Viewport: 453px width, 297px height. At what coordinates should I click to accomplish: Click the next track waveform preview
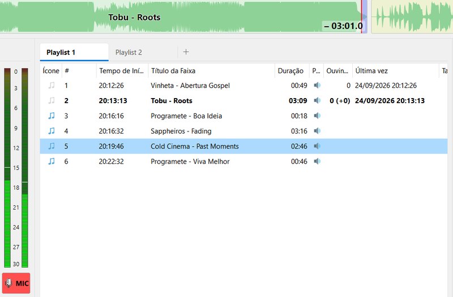tap(412, 16)
